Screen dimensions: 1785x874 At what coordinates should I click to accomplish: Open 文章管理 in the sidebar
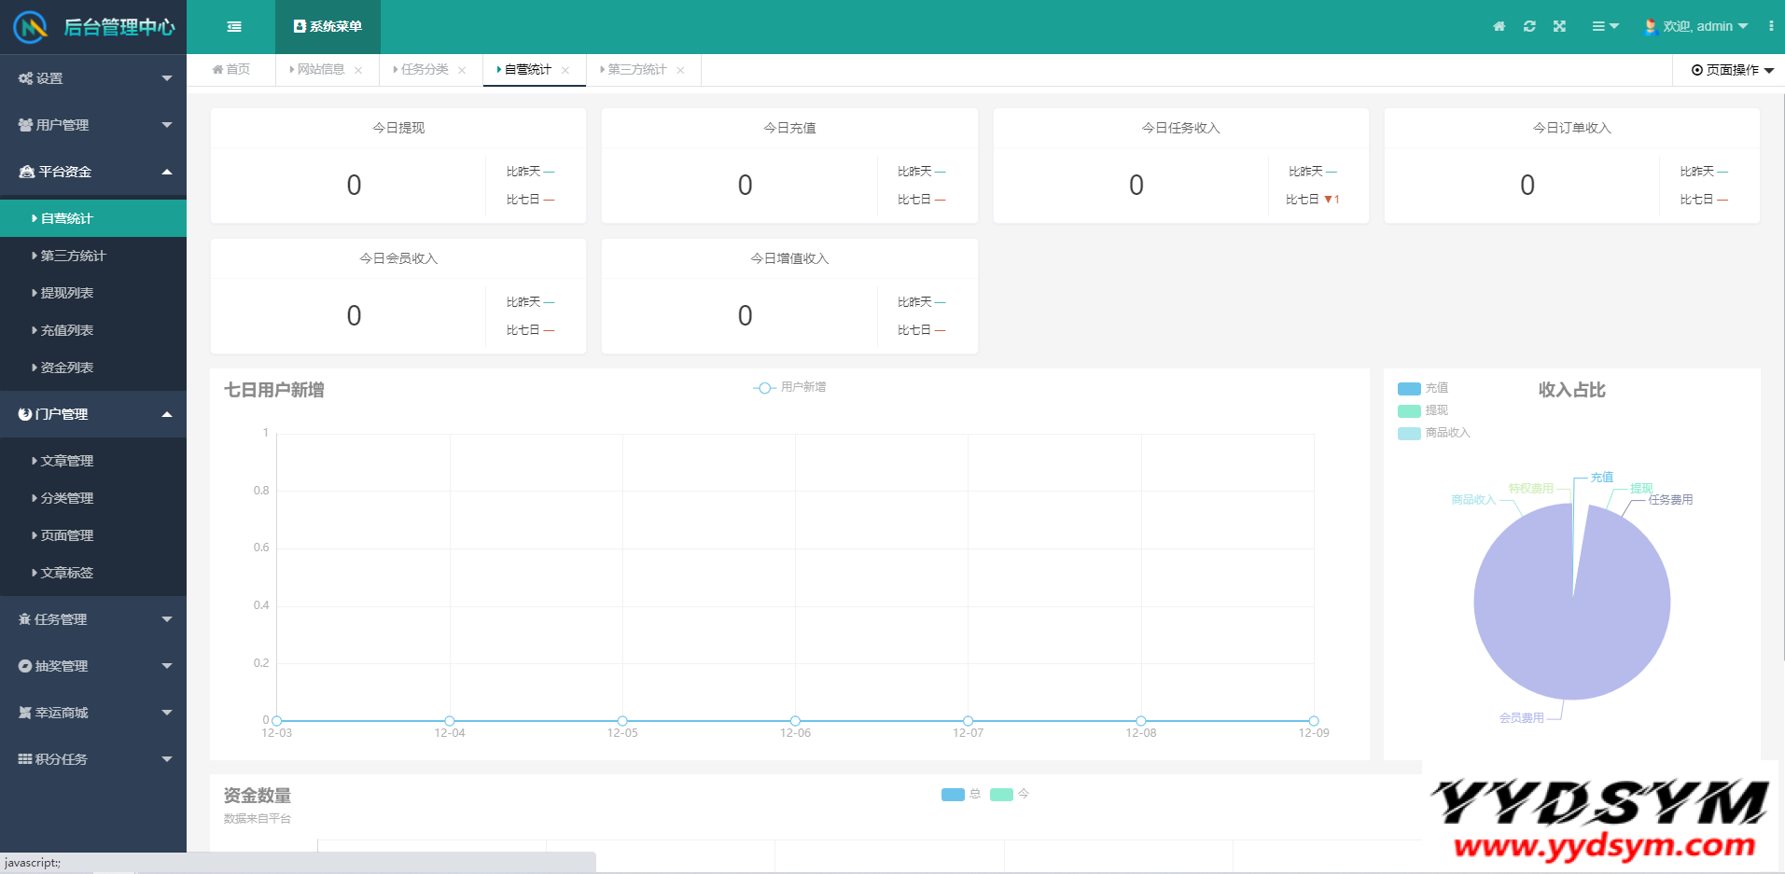pos(67,461)
